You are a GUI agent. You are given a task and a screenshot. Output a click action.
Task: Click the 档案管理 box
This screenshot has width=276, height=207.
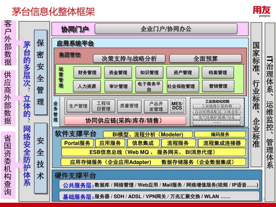coord(218,72)
